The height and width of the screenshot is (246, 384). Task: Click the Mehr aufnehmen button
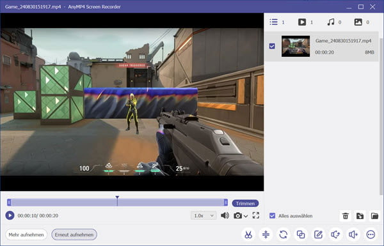click(26, 234)
